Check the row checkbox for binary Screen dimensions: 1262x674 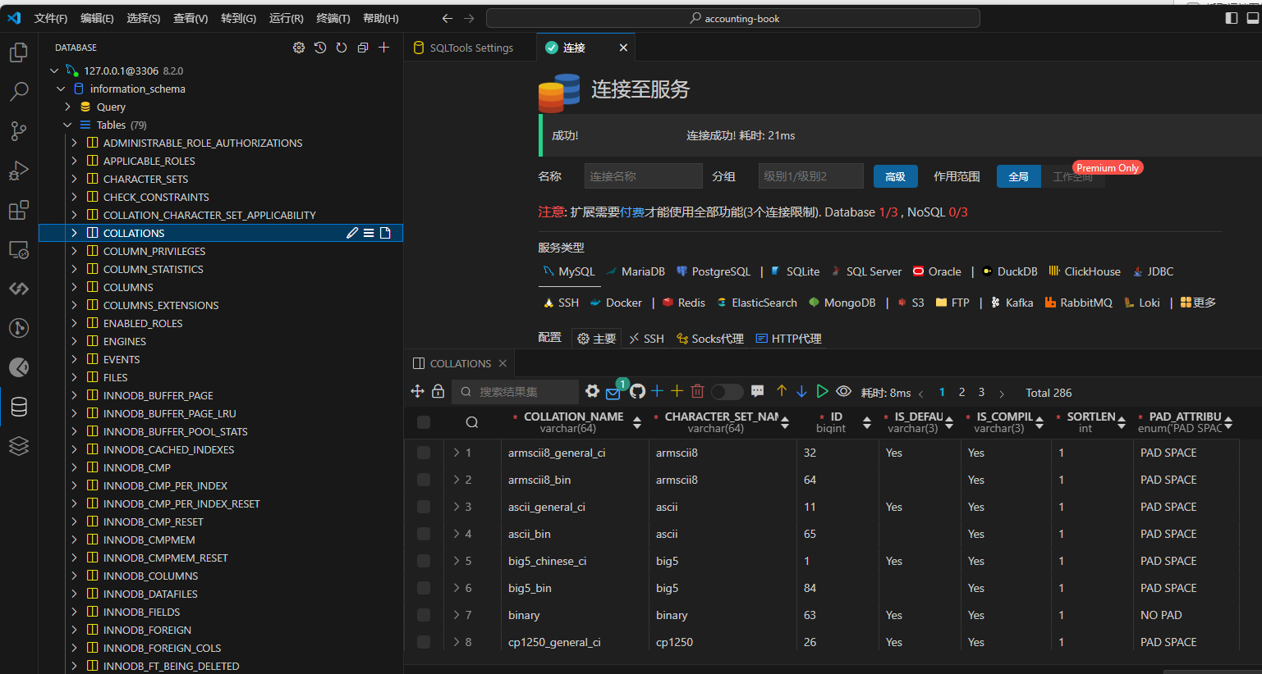(x=424, y=615)
